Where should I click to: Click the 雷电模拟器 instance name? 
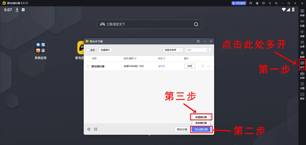(x=98, y=66)
